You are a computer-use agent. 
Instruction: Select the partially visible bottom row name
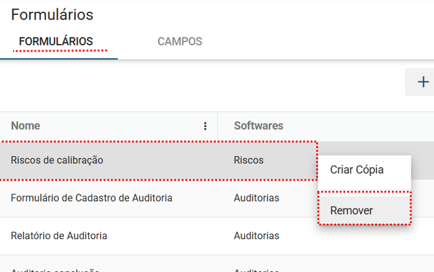[x=55, y=269]
